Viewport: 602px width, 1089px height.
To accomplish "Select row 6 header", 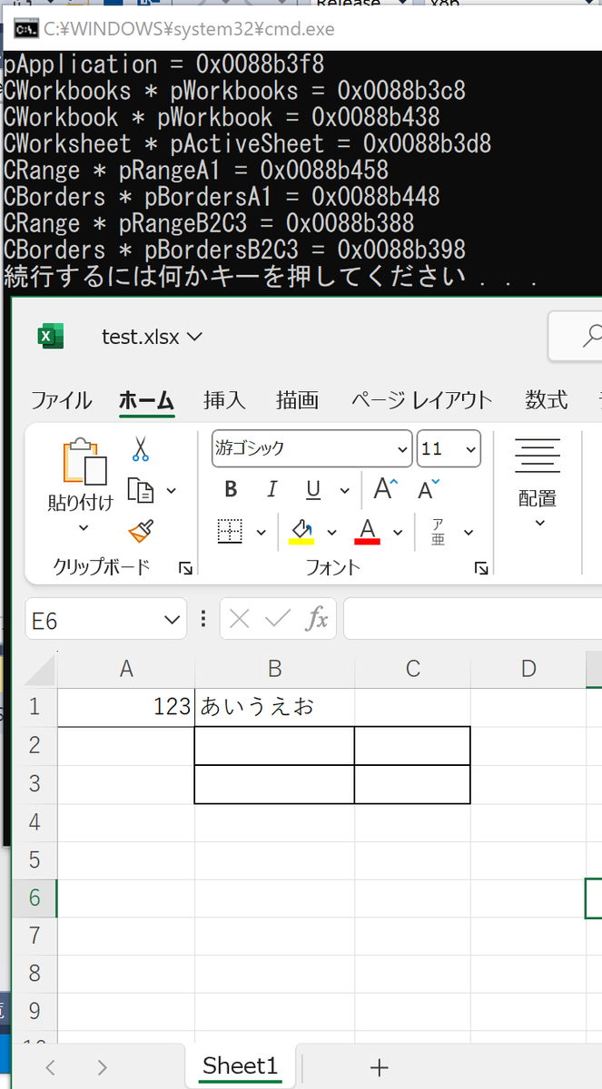I will [35, 897].
